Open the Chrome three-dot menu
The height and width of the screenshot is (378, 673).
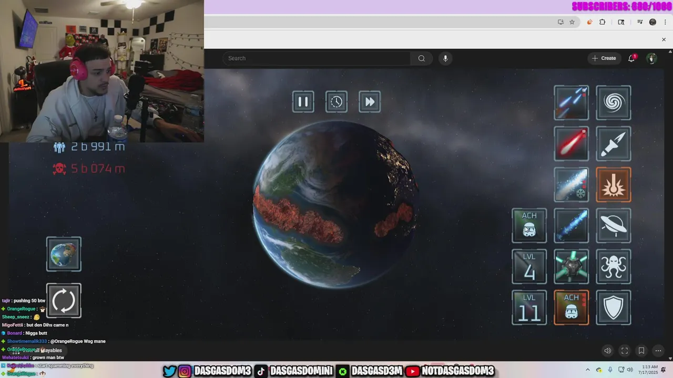coord(665,22)
